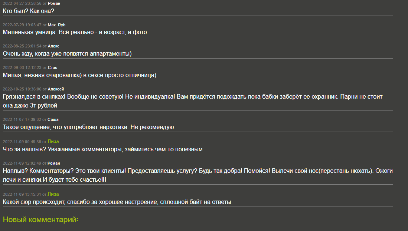The height and width of the screenshot is (231, 408).
Task: Click the username Алекс
Action: 53,46
